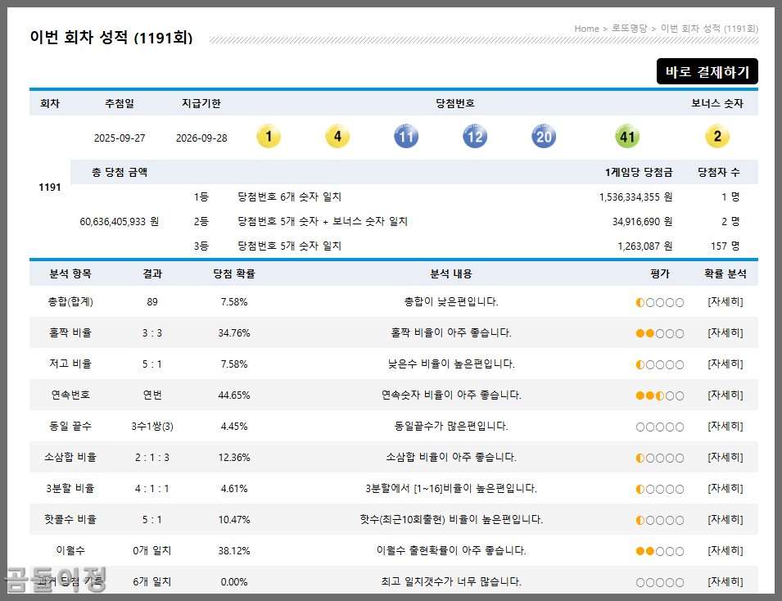
Task: Click the Home breadcrumb link
Action: 586,28
